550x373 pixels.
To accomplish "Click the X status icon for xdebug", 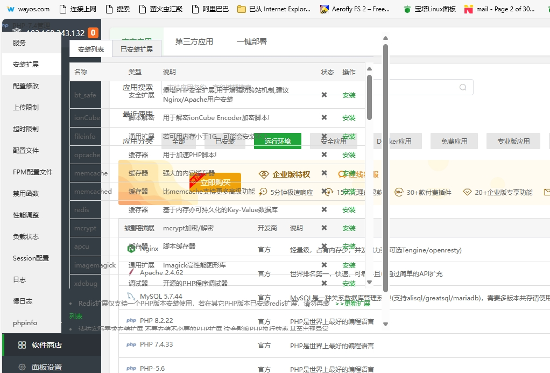I will [324, 283].
